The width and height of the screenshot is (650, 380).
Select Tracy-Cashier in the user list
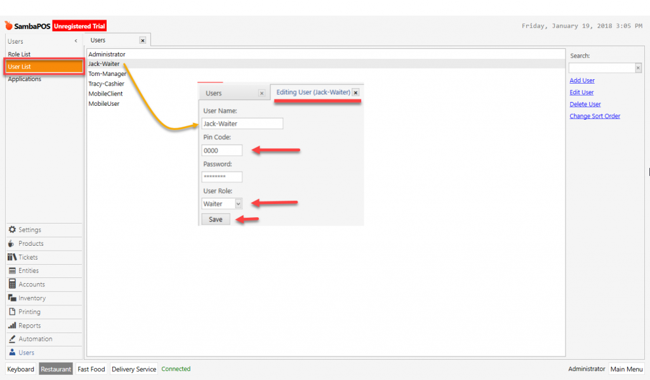[x=326, y=84]
